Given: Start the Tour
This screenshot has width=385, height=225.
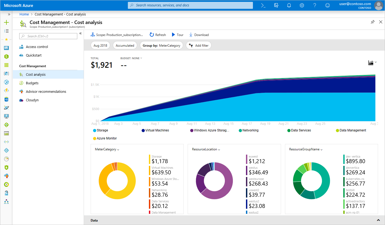Looking at the screenshot, I should (178, 35).
